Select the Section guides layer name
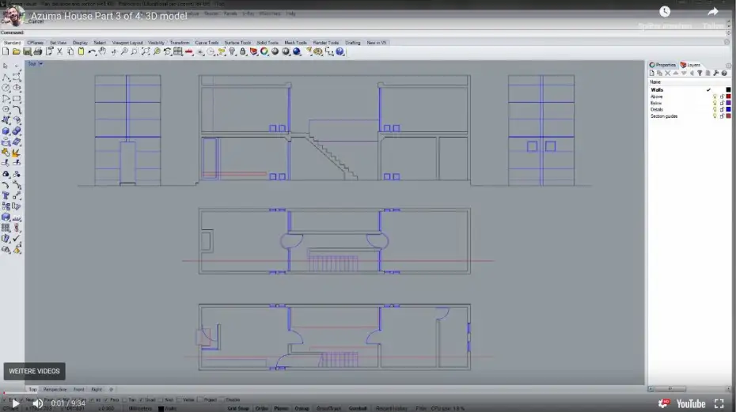Screen dimensions: 736x412 tap(664, 116)
